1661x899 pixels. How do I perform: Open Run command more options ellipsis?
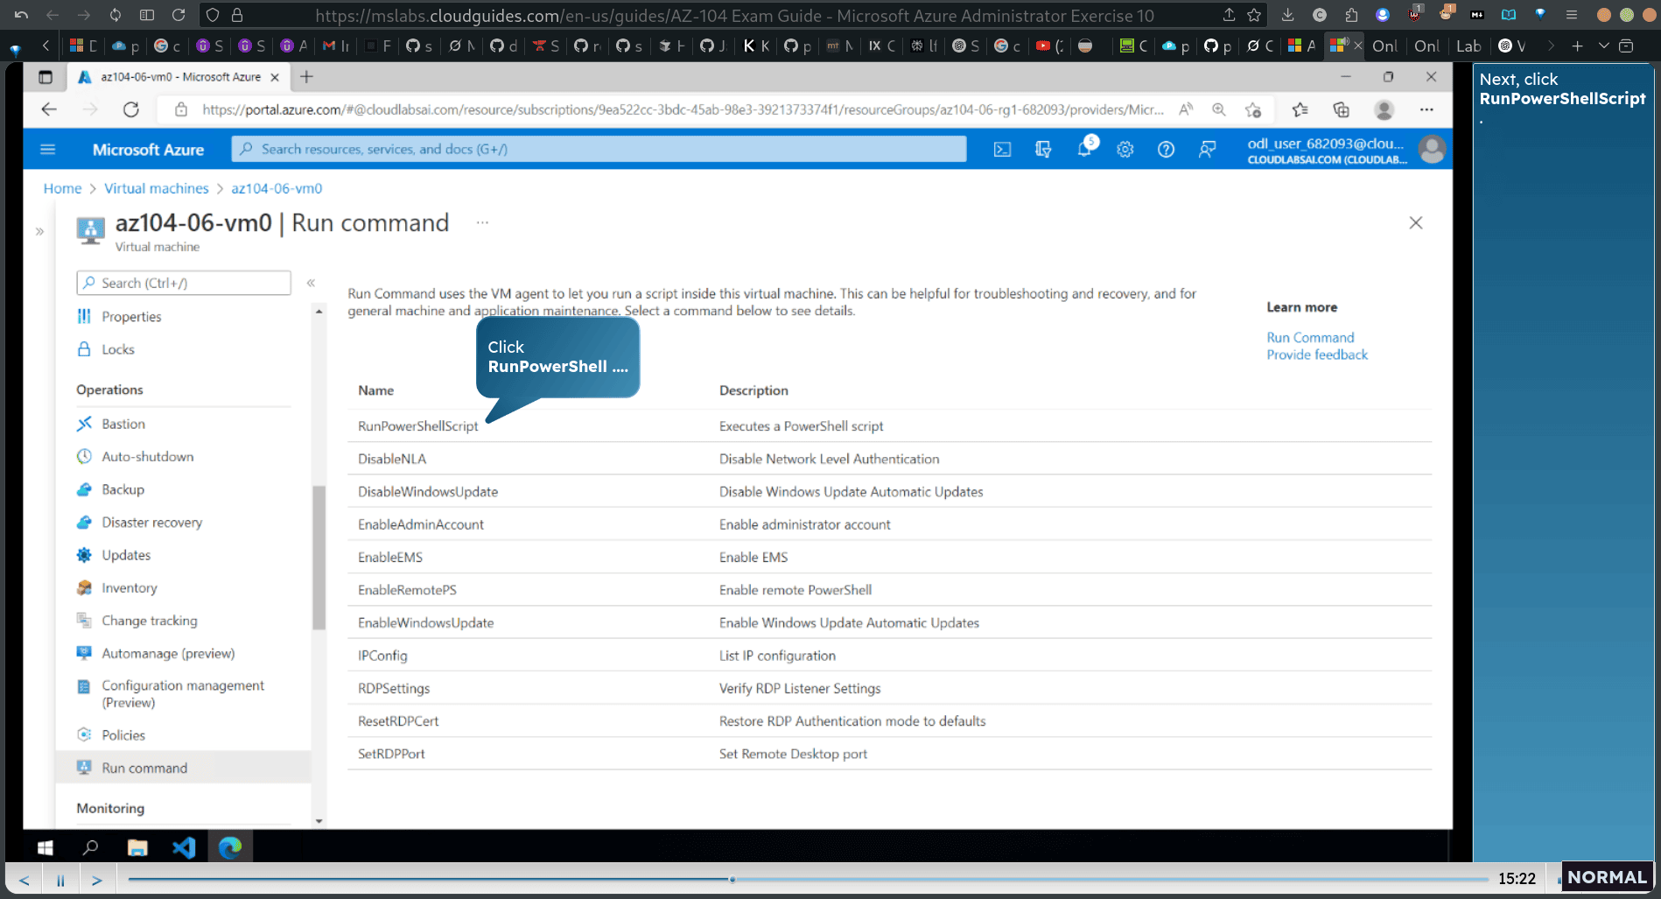coord(482,222)
